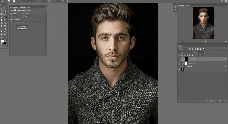The height and width of the screenshot is (124, 228).
Task: Select the Magic Wand tool
Action: coord(5,11)
